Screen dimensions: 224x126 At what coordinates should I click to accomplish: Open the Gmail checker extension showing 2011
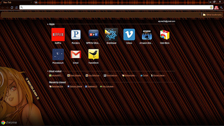tap(216, 8)
